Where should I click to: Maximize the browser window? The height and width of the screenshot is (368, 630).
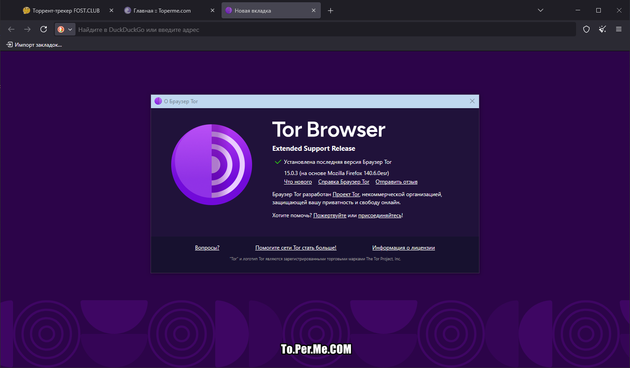(x=599, y=10)
